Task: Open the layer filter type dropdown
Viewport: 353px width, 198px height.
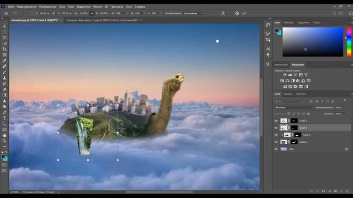Action: (x=287, y=101)
